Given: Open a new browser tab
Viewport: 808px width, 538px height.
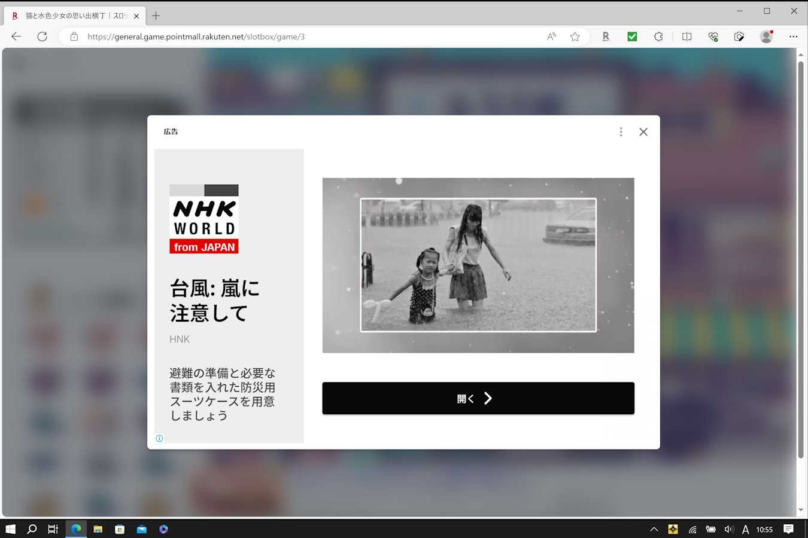Looking at the screenshot, I should 156,16.
